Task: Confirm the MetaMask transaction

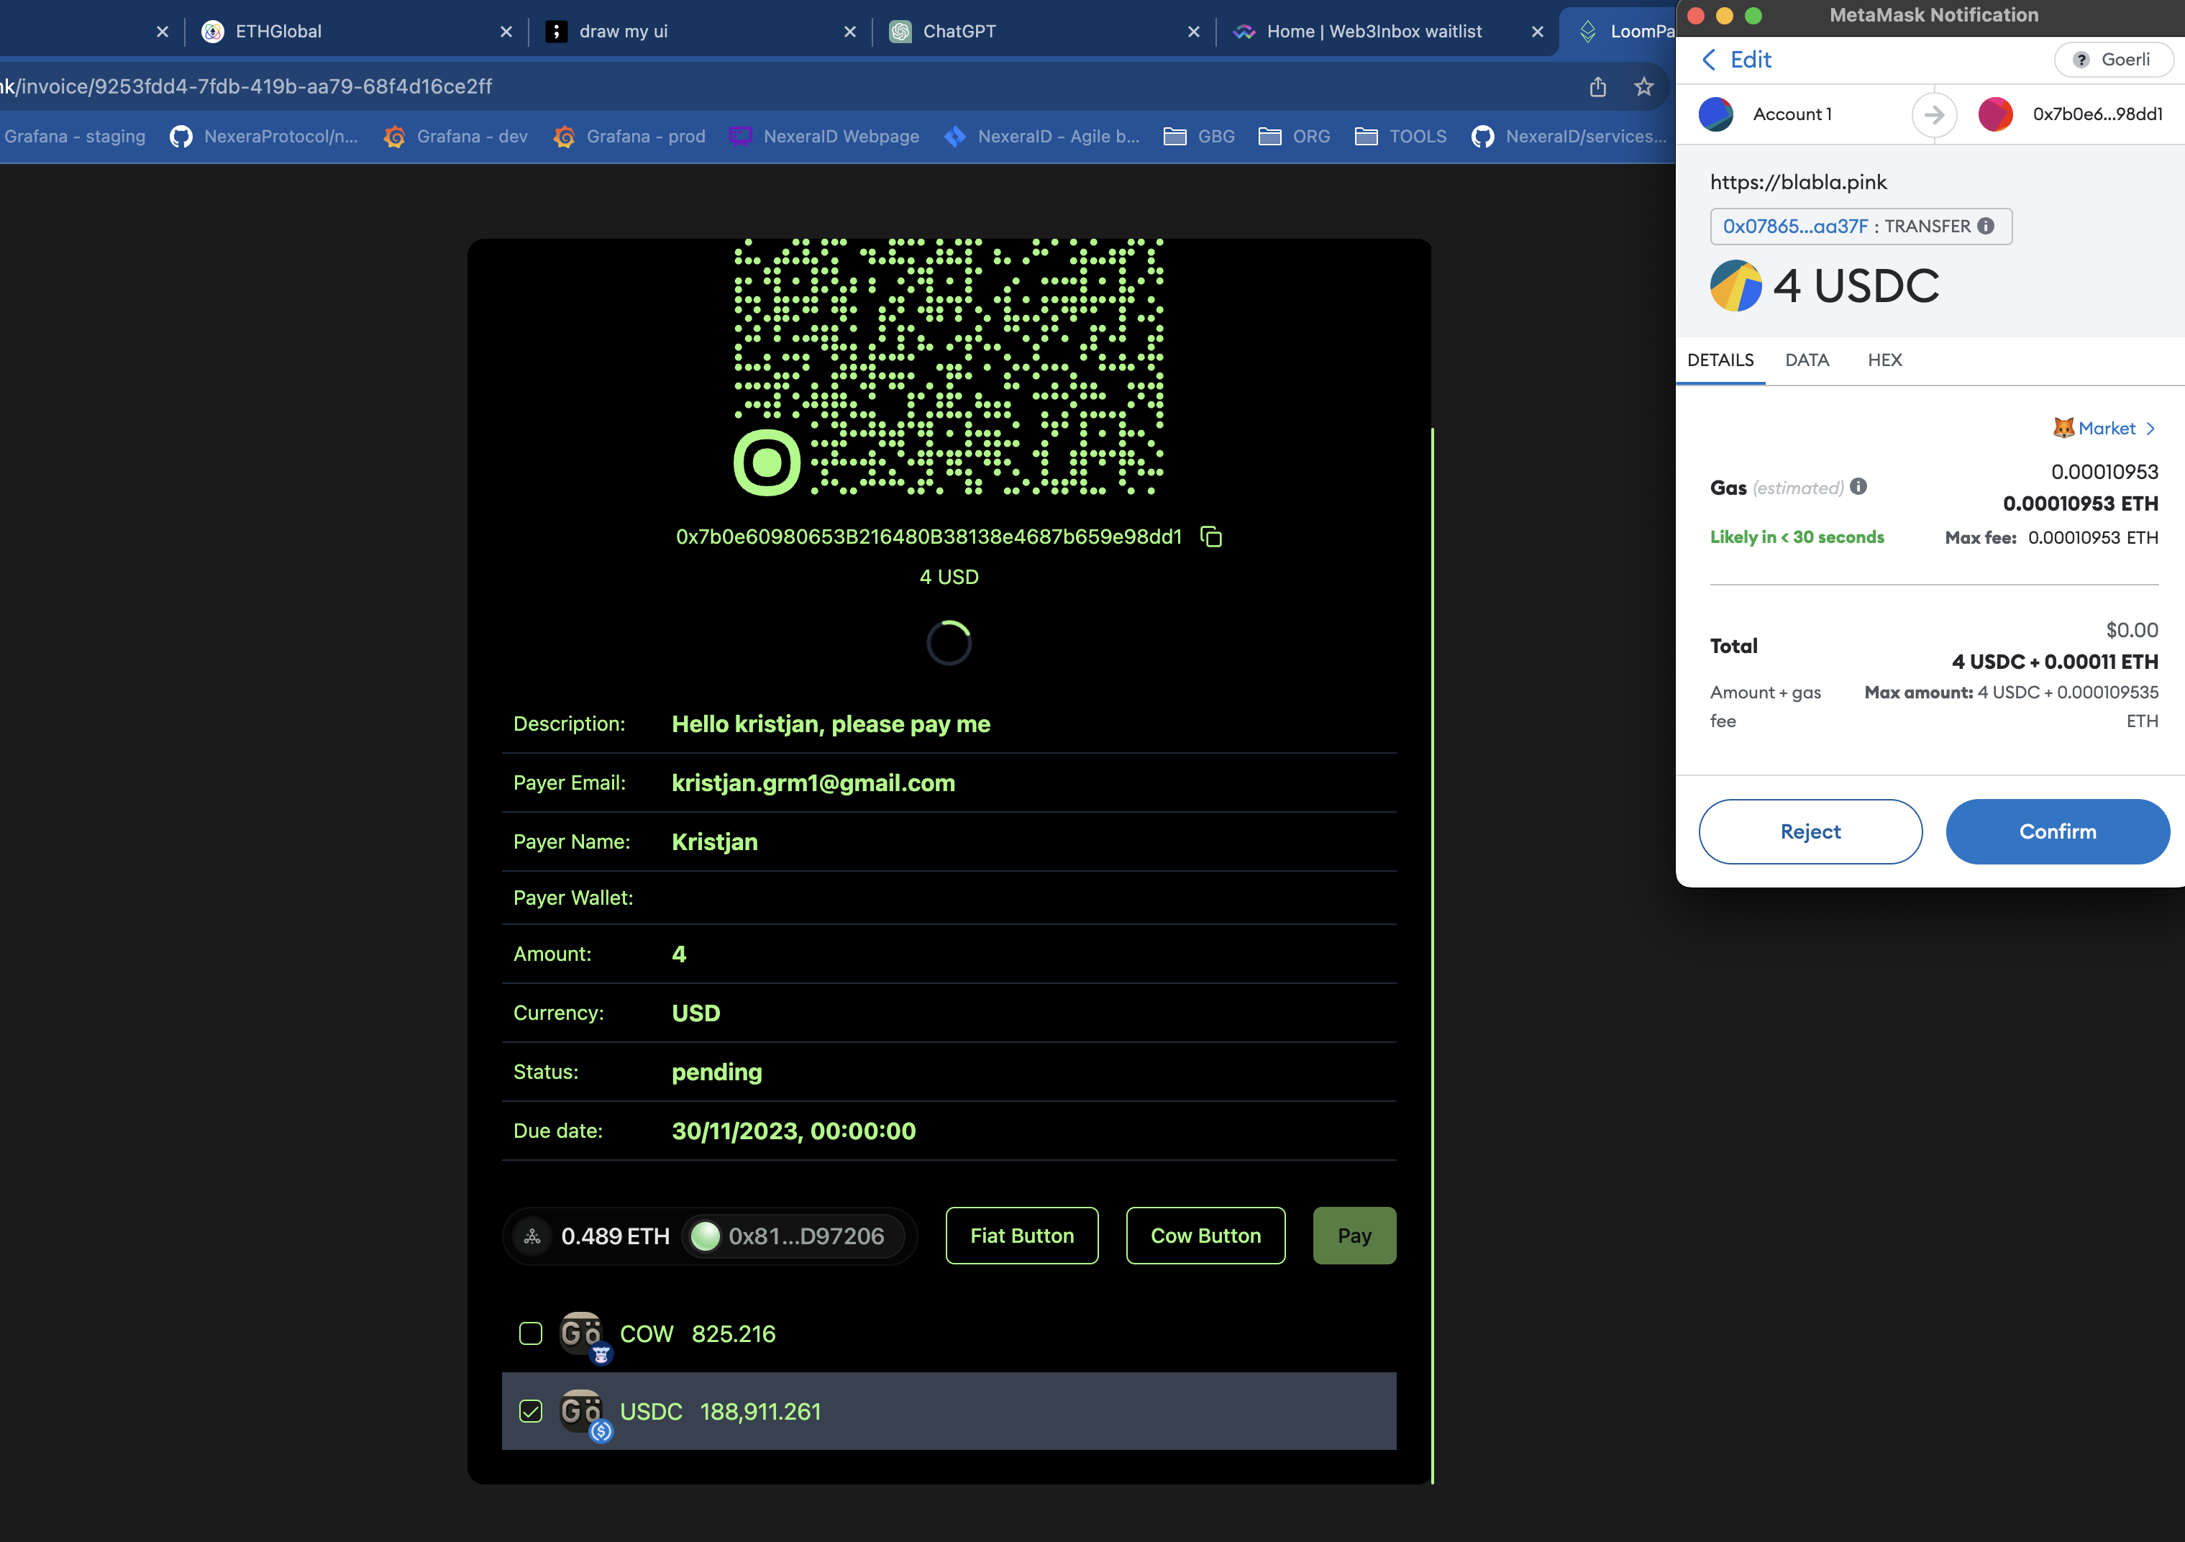Action: point(2058,832)
